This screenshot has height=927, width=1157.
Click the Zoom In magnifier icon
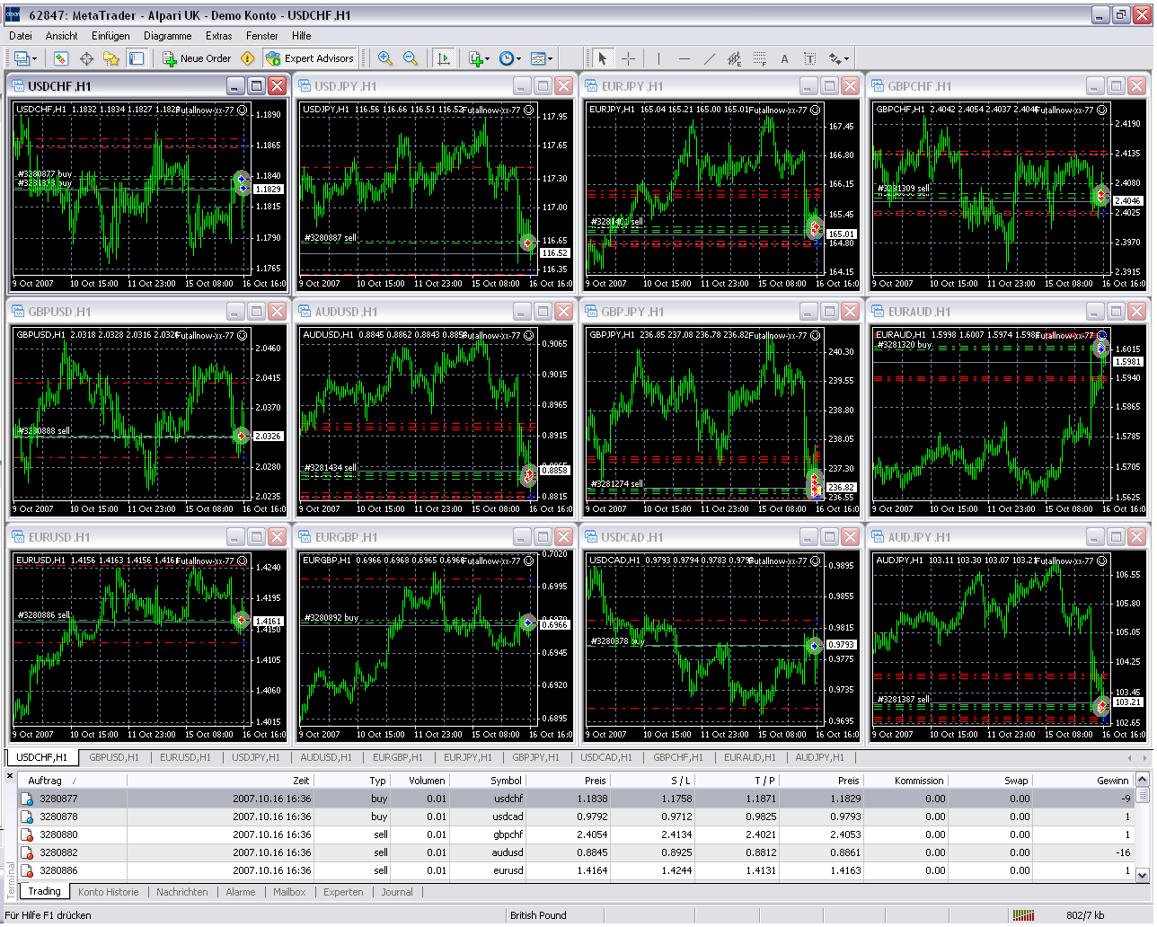point(385,58)
